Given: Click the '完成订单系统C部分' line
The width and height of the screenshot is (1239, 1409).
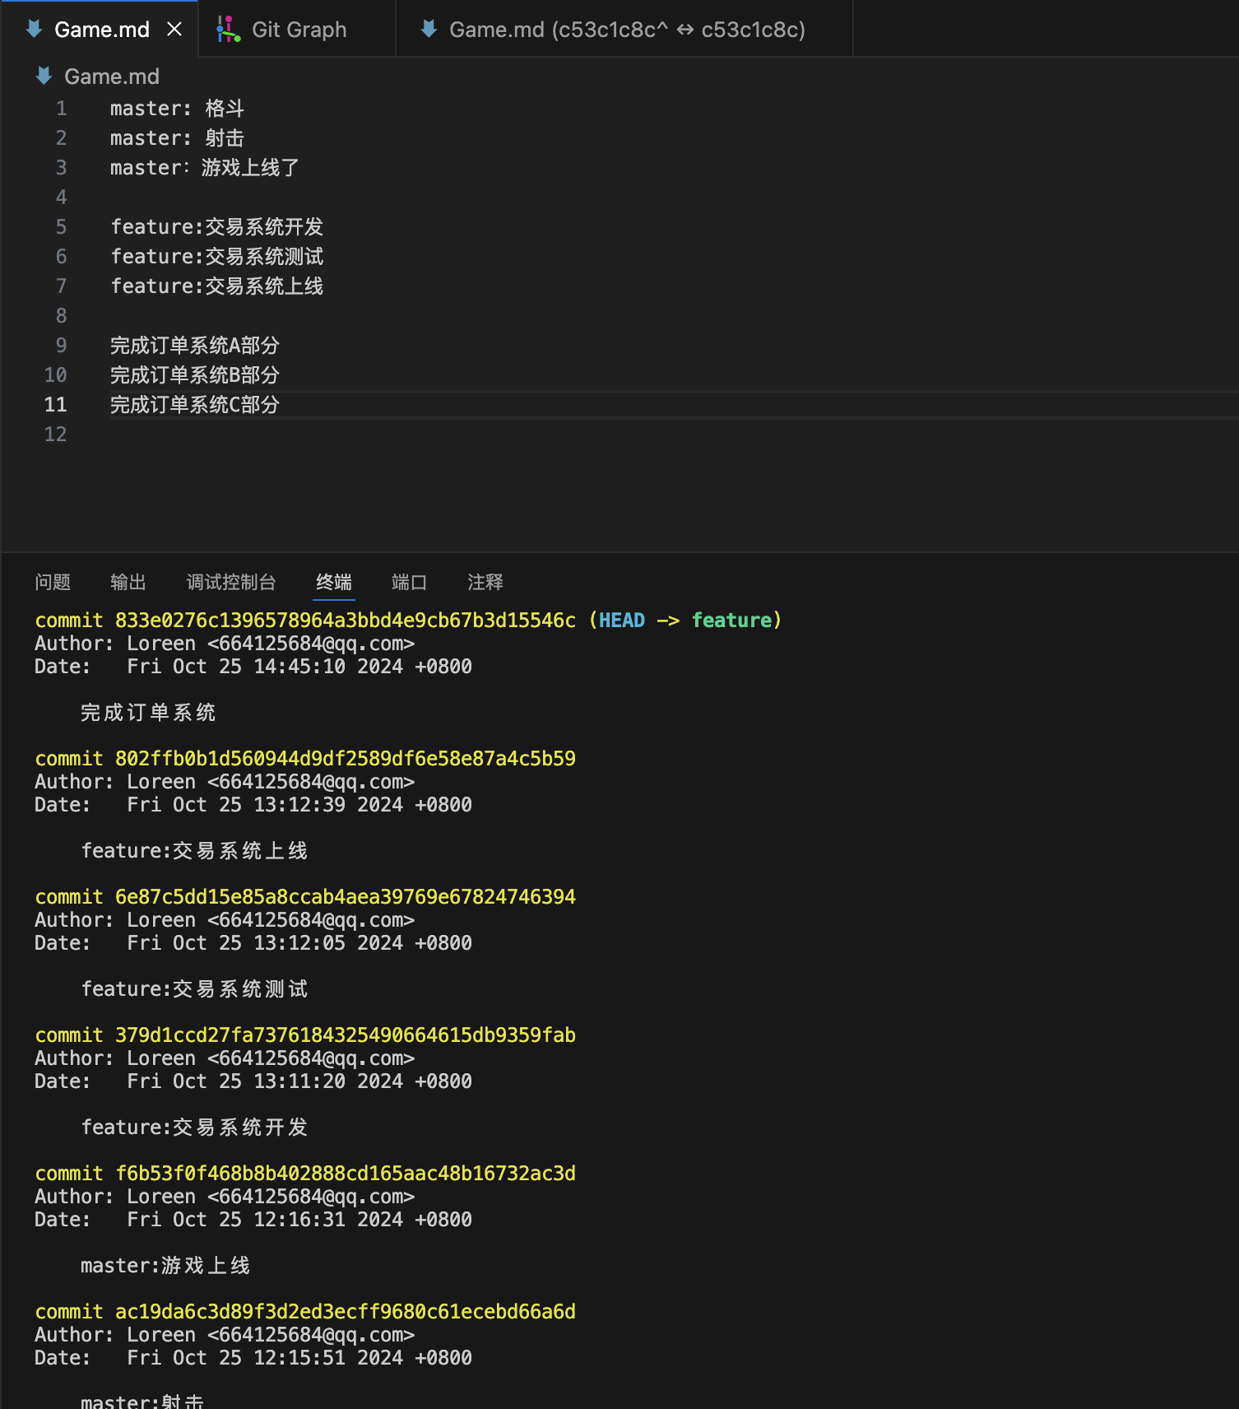Looking at the screenshot, I should pos(195,405).
